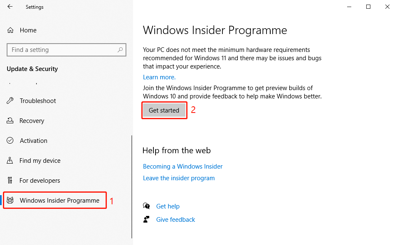
Task: Click the Home house icon
Action: tap(10, 30)
